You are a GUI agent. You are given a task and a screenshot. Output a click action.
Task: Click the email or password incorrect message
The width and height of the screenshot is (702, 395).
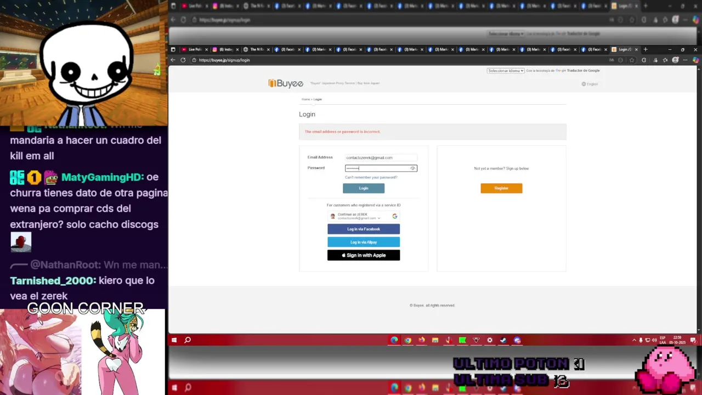coord(342,132)
